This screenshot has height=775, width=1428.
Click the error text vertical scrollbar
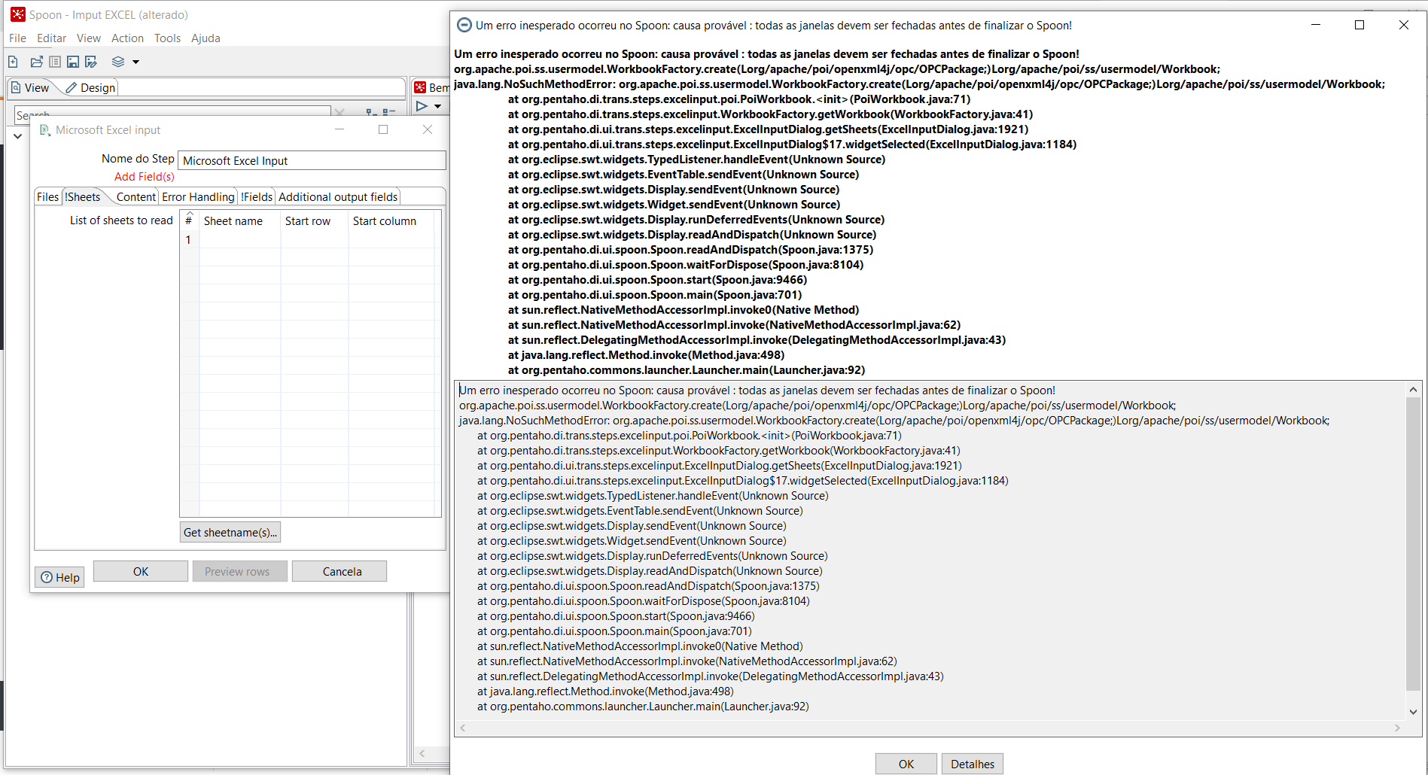click(1413, 543)
